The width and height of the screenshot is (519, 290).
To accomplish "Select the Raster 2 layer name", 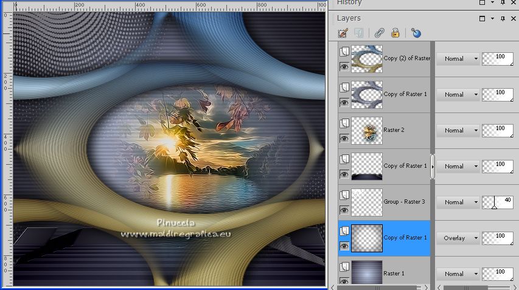I will pos(394,130).
